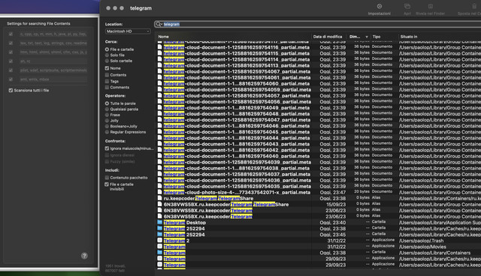Select row telegram-cloud-document ending 754059_partial.meta
The height and width of the screenshot is (276, 481).
(319, 89)
